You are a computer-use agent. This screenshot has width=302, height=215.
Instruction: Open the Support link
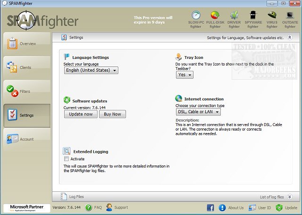coord(121,207)
